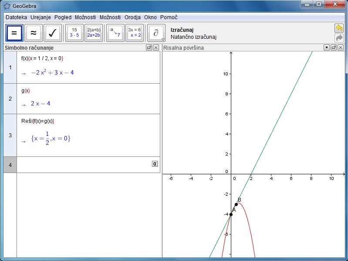348x261 pixels.
Task: Open the Pogled menu
Action: pos(63,17)
